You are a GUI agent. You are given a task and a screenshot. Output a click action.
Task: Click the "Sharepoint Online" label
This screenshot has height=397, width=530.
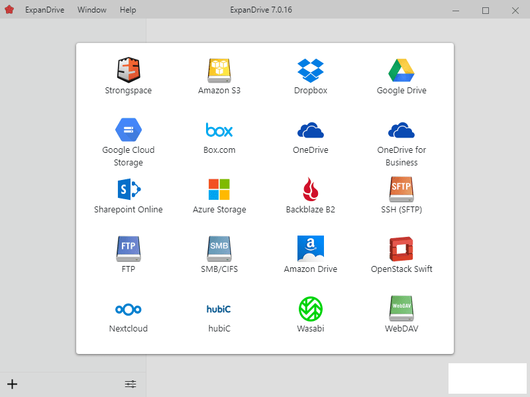point(129,210)
